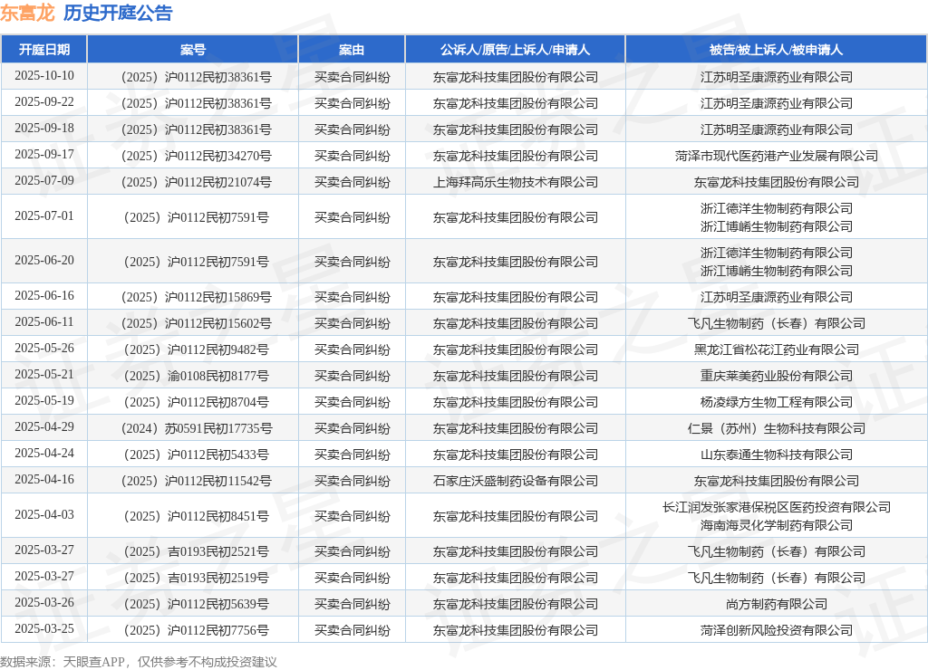Click the date 2025-04-29
The image size is (928, 670).
[x=44, y=426]
